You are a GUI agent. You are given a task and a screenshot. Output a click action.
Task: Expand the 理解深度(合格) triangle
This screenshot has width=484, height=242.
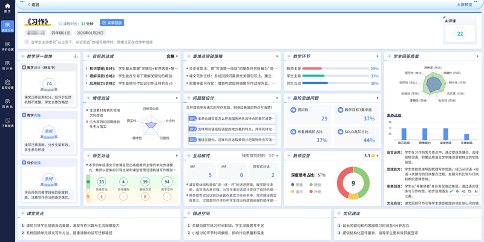[87, 76]
